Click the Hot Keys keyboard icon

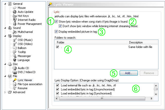pos(15,16)
